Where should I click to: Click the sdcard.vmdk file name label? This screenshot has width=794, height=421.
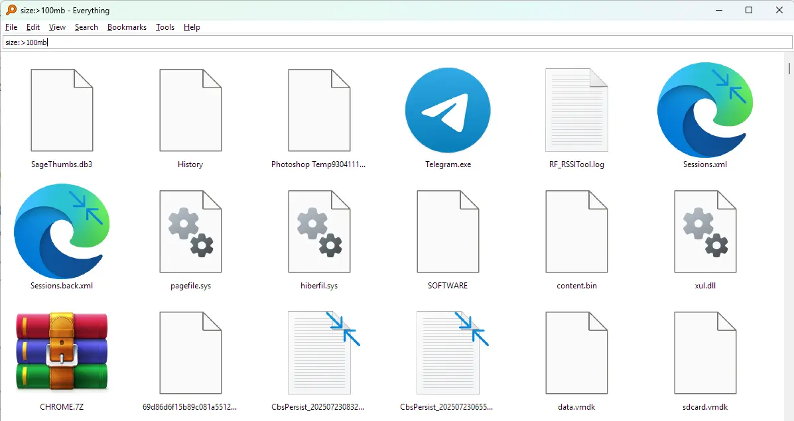point(705,407)
